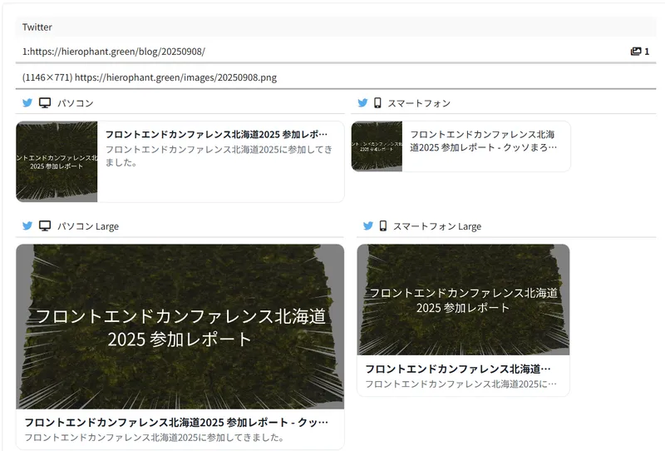665x451 pixels.
Task: Open the 20250908.png image URL row
Action: click(150, 77)
